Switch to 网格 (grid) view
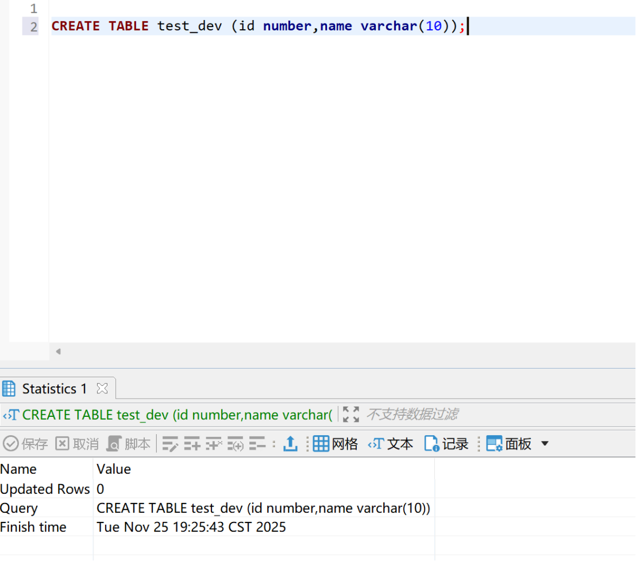The width and height of the screenshot is (636, 561). point(336,444)
